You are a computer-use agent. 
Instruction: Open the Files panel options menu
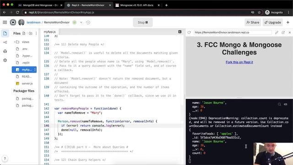pos(36,33)
